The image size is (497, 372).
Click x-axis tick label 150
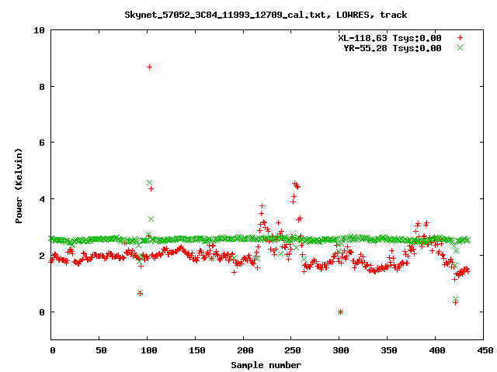tap(197, 350)
